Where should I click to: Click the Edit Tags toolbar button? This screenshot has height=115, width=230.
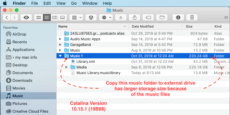148,17
